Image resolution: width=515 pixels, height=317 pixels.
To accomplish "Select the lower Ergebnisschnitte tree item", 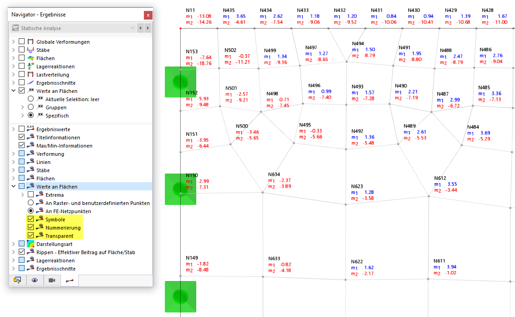I will point(56,269).
